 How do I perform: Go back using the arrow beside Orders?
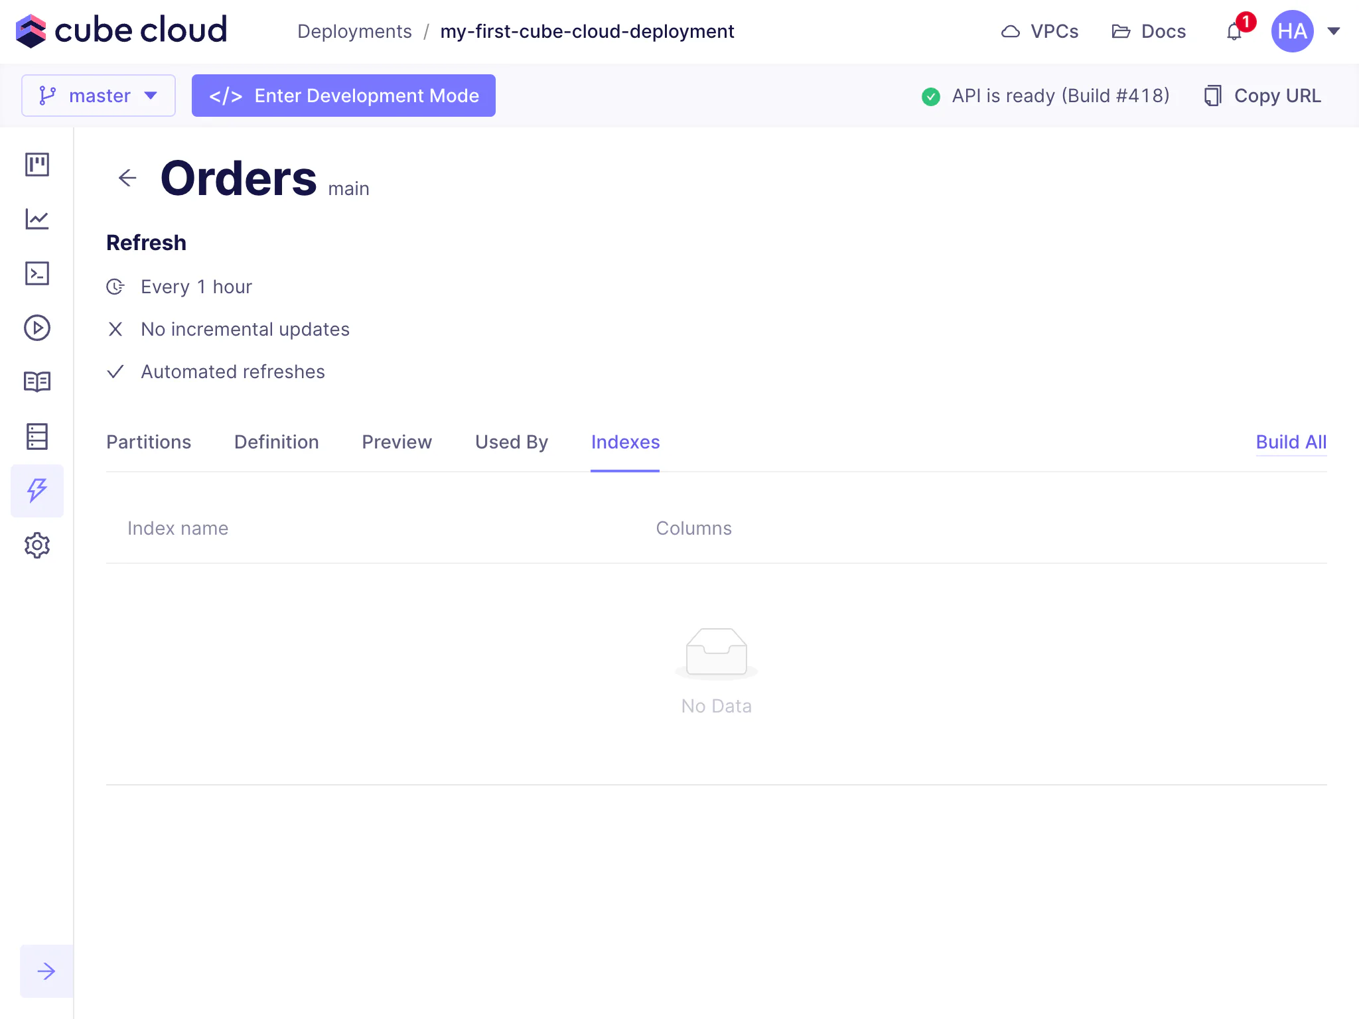point(127,178)
